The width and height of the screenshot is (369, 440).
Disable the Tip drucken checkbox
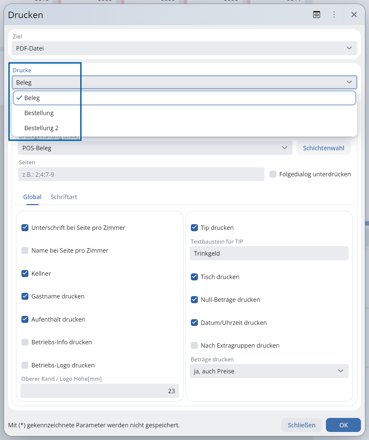point(194,228)
